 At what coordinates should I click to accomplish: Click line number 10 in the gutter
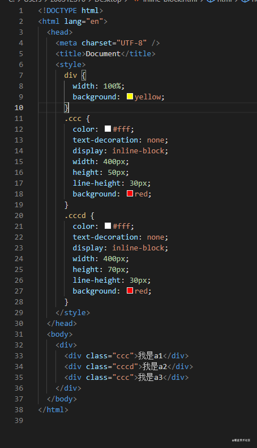19,108
